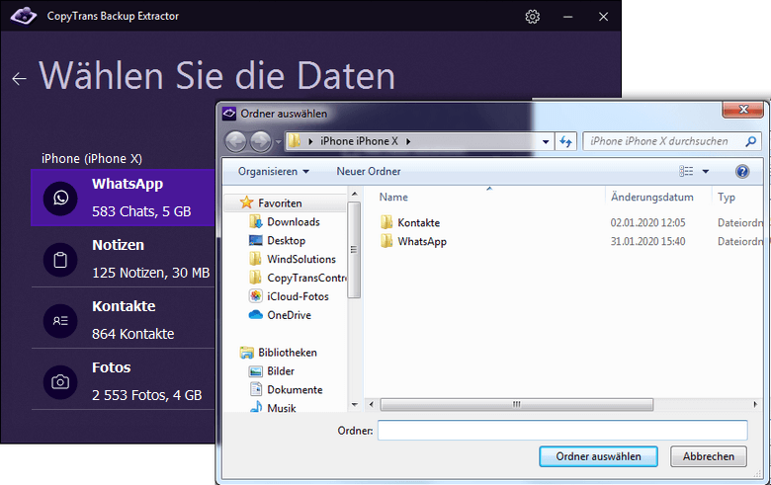Expand the address bar history dropdown
The width and height of the screenshot is (771, 485).
click(x=546, y=142)
